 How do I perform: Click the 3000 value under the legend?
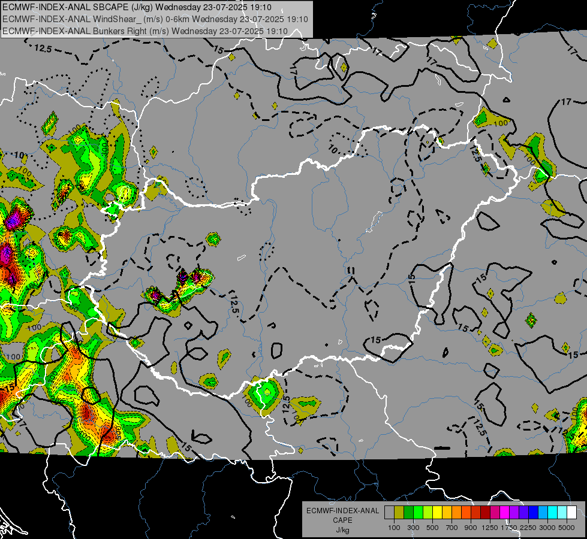click(547, 528)
